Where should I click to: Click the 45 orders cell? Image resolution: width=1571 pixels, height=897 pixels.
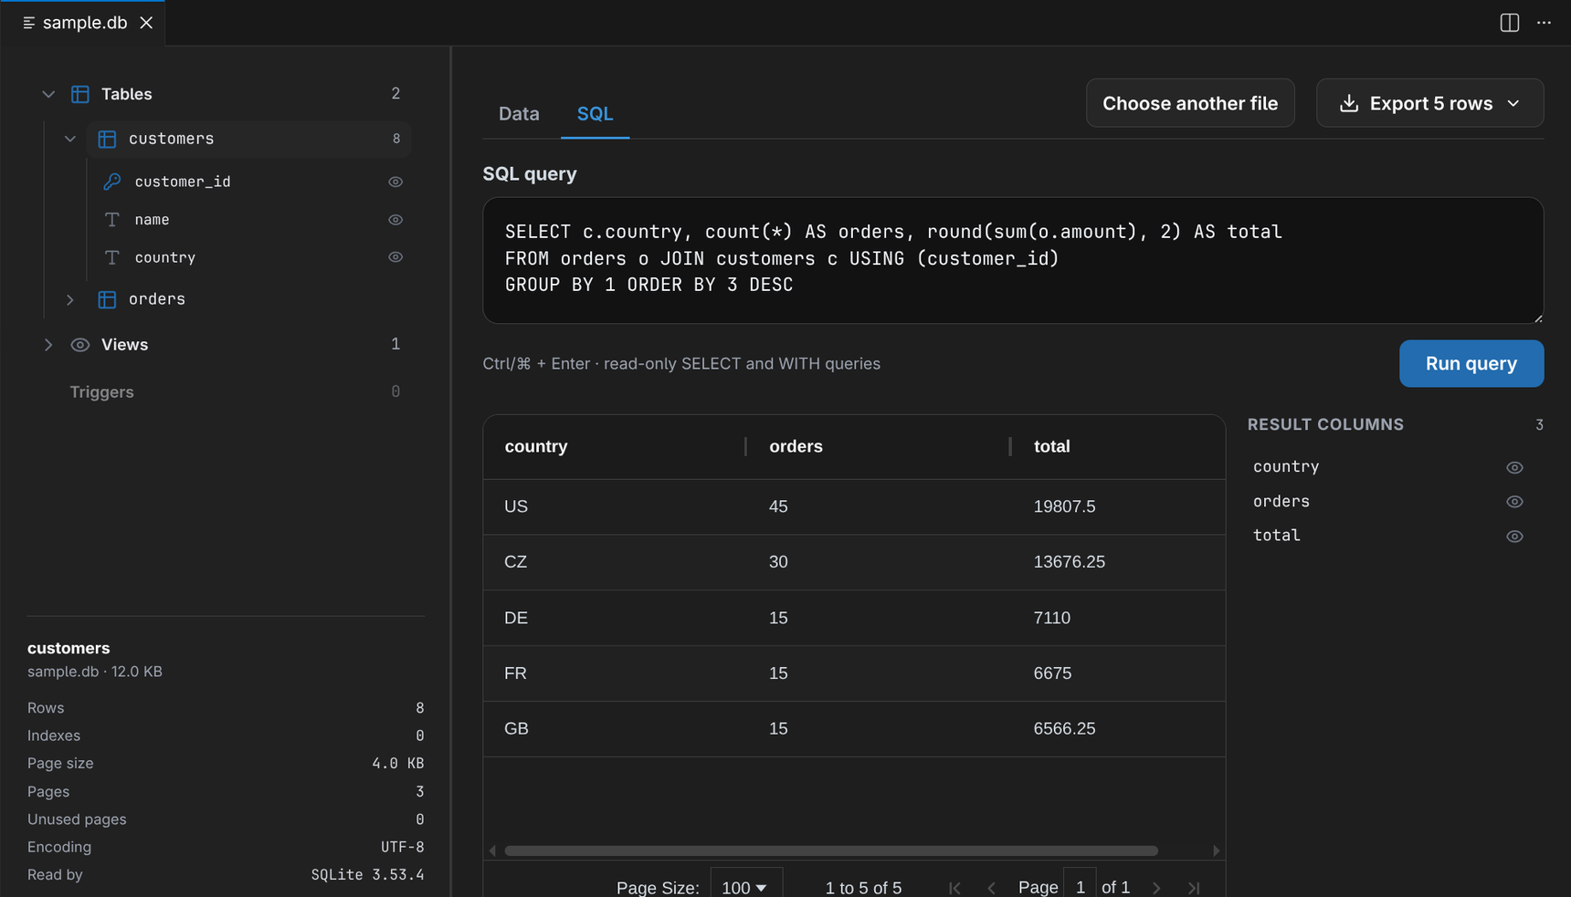click(879, 506)
